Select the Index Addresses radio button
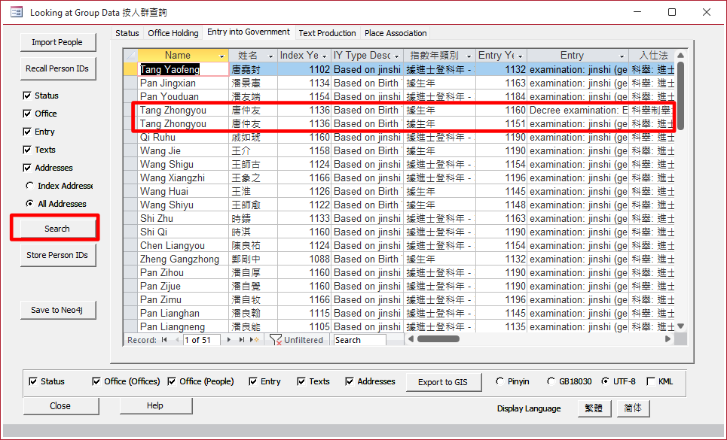Viewport: 727px width, 440px height. point(29,186)
